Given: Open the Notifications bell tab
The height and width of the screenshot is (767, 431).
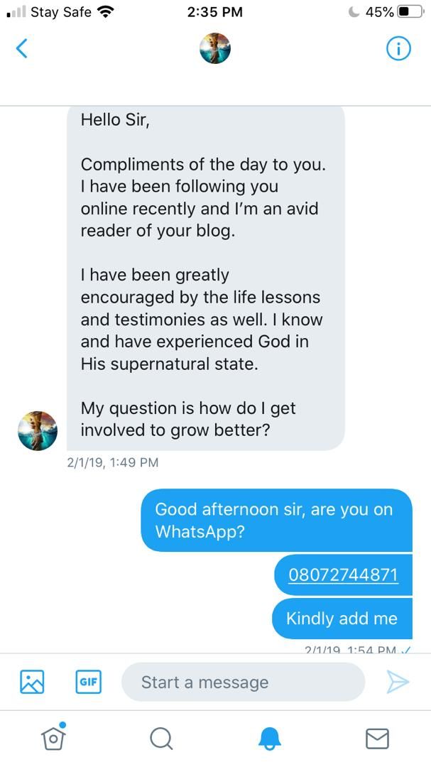Looking at the screenshot, I should click(270, 738).
